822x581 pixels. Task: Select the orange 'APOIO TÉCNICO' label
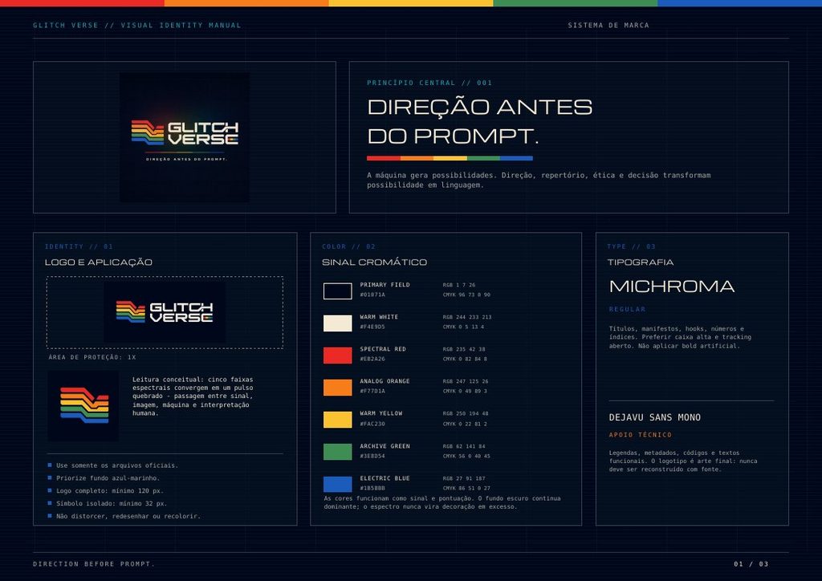click(x=640, y=435)
